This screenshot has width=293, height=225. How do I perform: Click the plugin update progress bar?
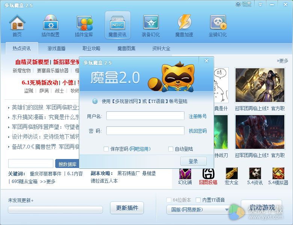point(55,210)
